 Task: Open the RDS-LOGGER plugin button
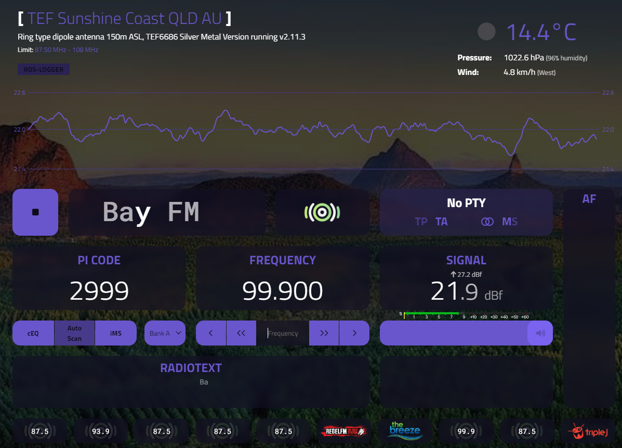44,69
